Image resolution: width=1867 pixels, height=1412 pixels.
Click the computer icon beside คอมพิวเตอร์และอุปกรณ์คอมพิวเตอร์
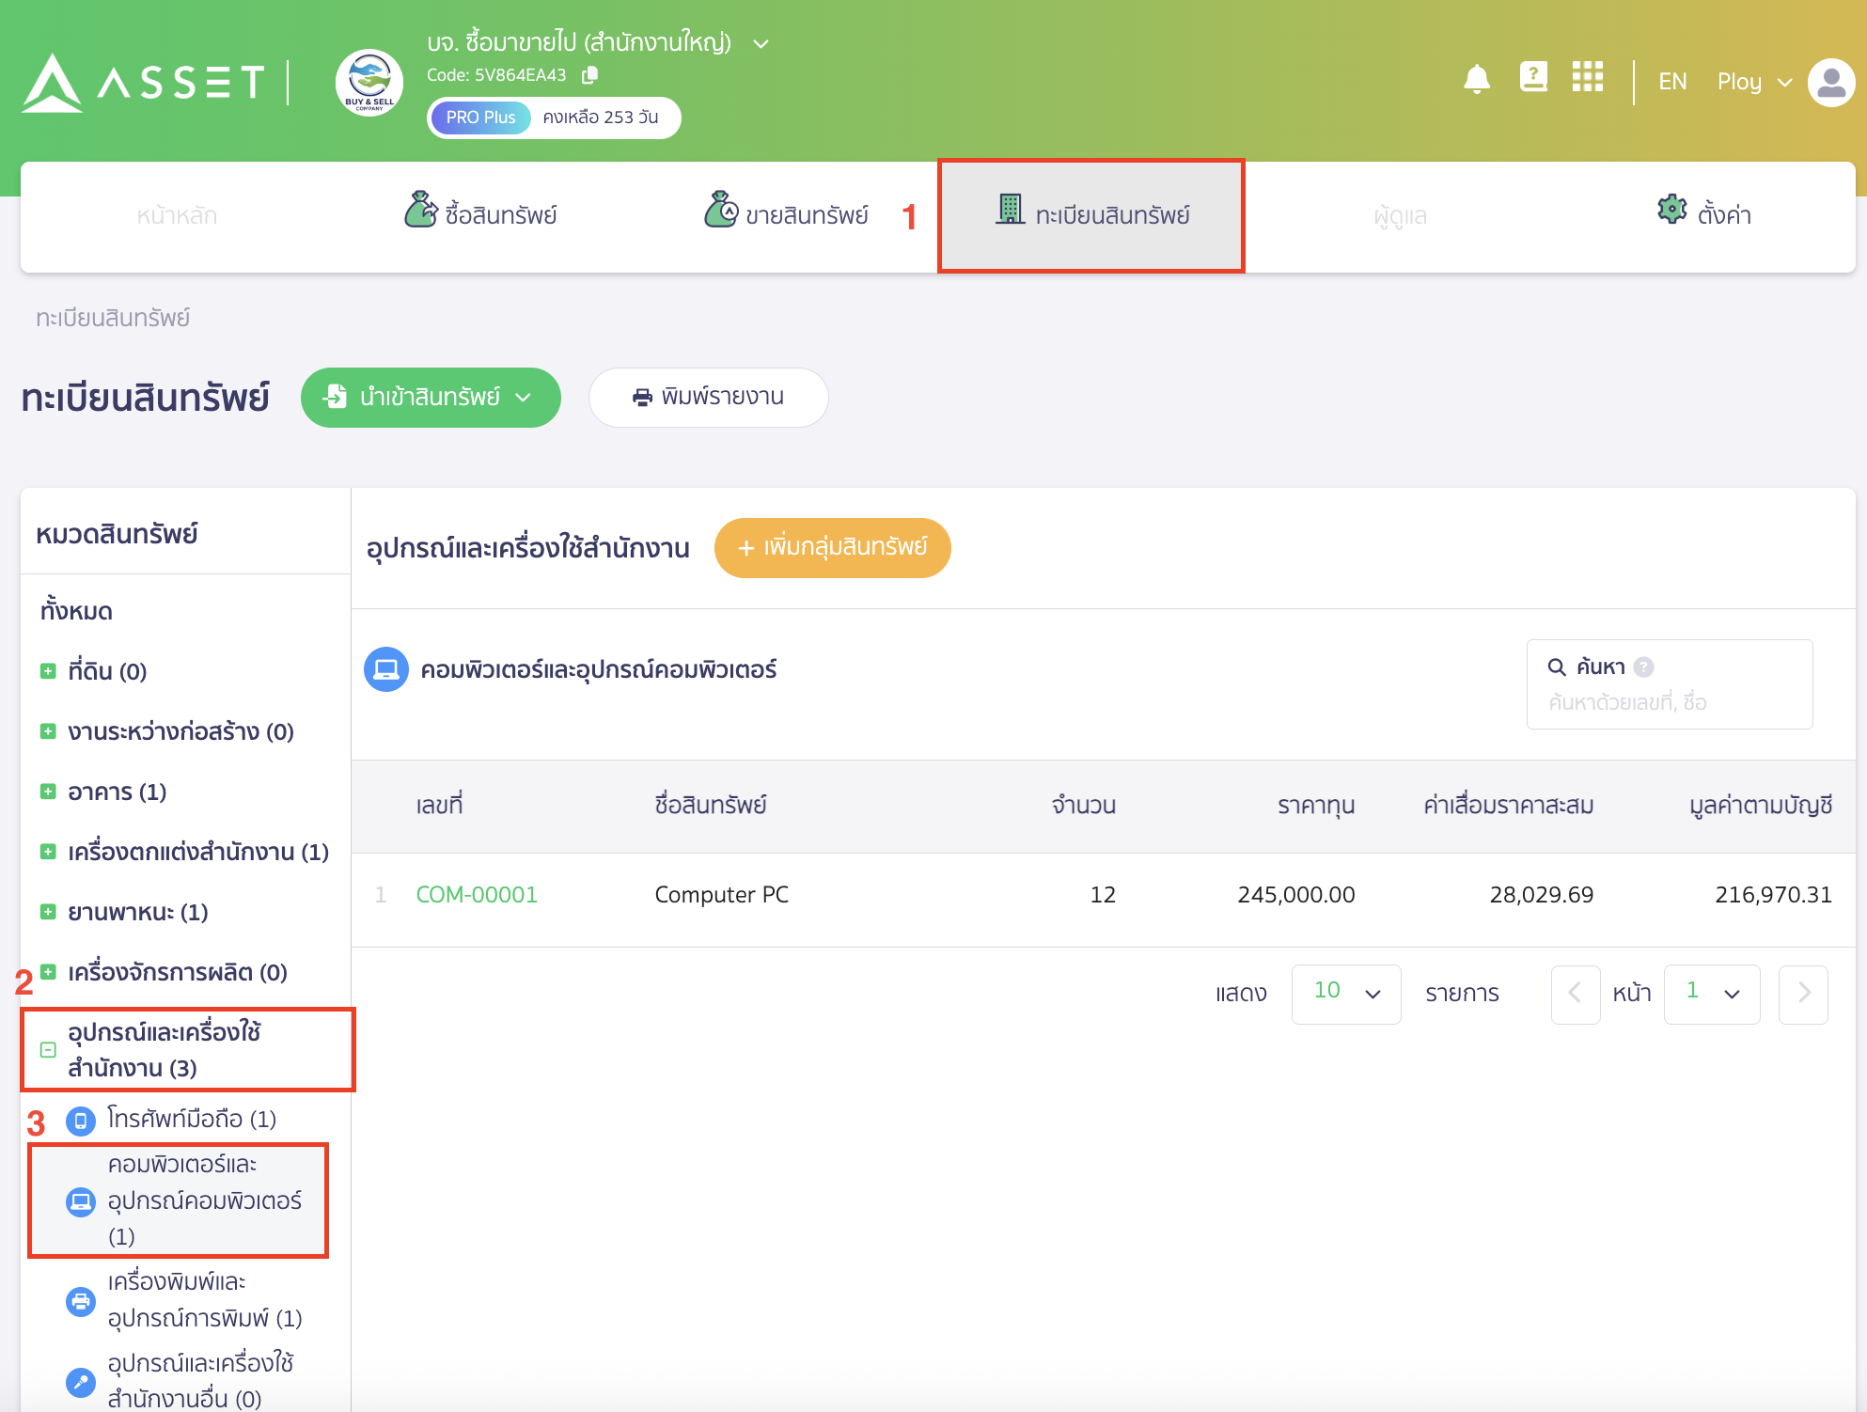[x=80, y=1200]
